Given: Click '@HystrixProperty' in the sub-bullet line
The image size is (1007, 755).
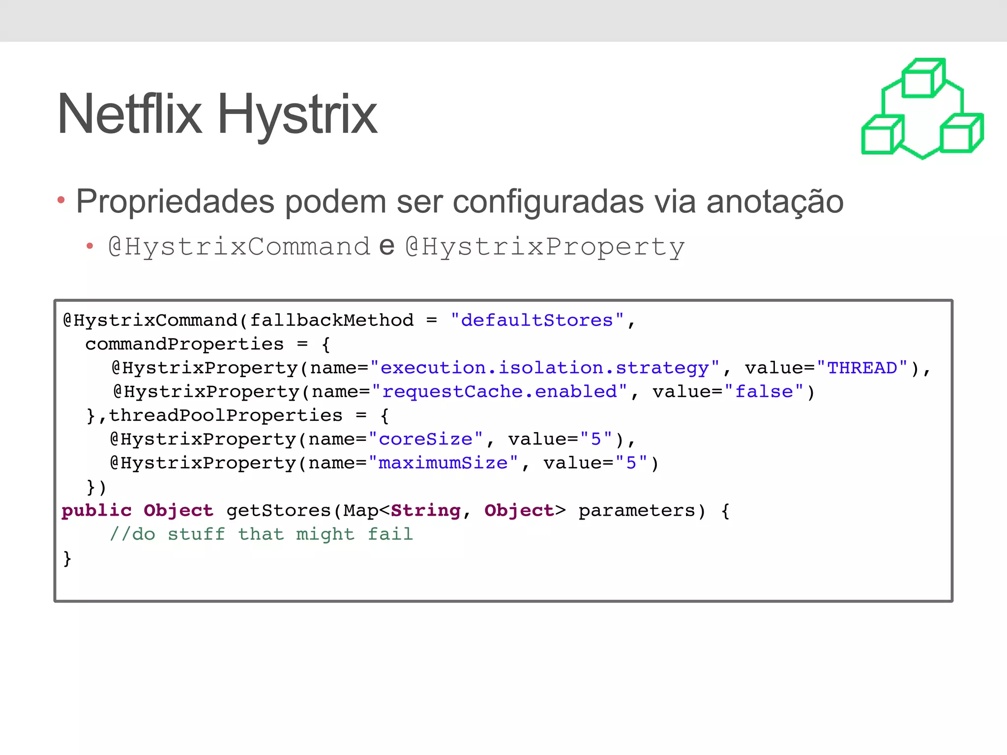Looking at the screenshot, I should pos(545,247).
